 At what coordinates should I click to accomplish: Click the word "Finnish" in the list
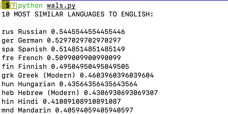click(x=32, y=66)
